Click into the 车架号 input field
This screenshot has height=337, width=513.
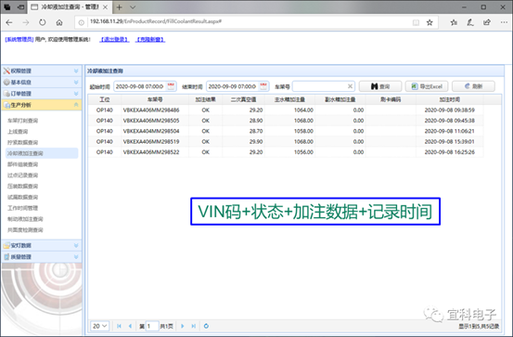319,86
